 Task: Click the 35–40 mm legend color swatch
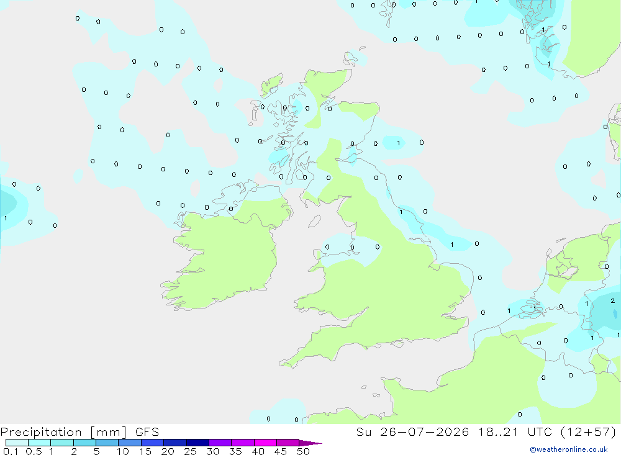tap(243, 443)
